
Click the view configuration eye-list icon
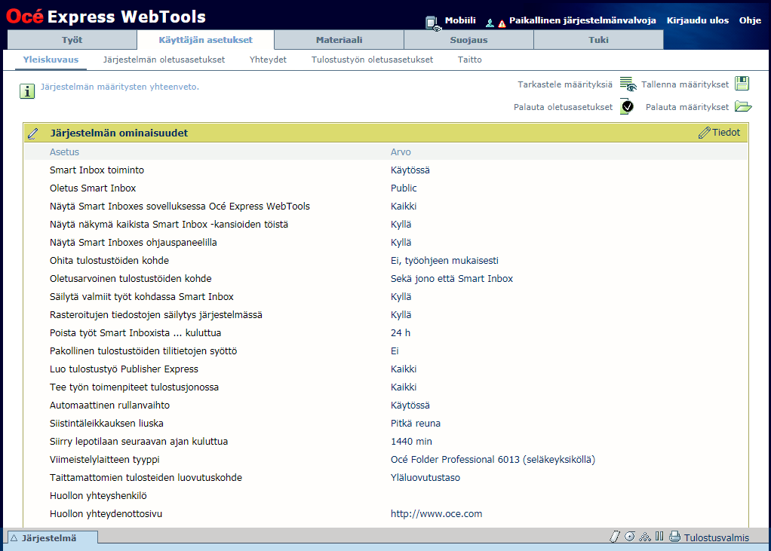628,84
